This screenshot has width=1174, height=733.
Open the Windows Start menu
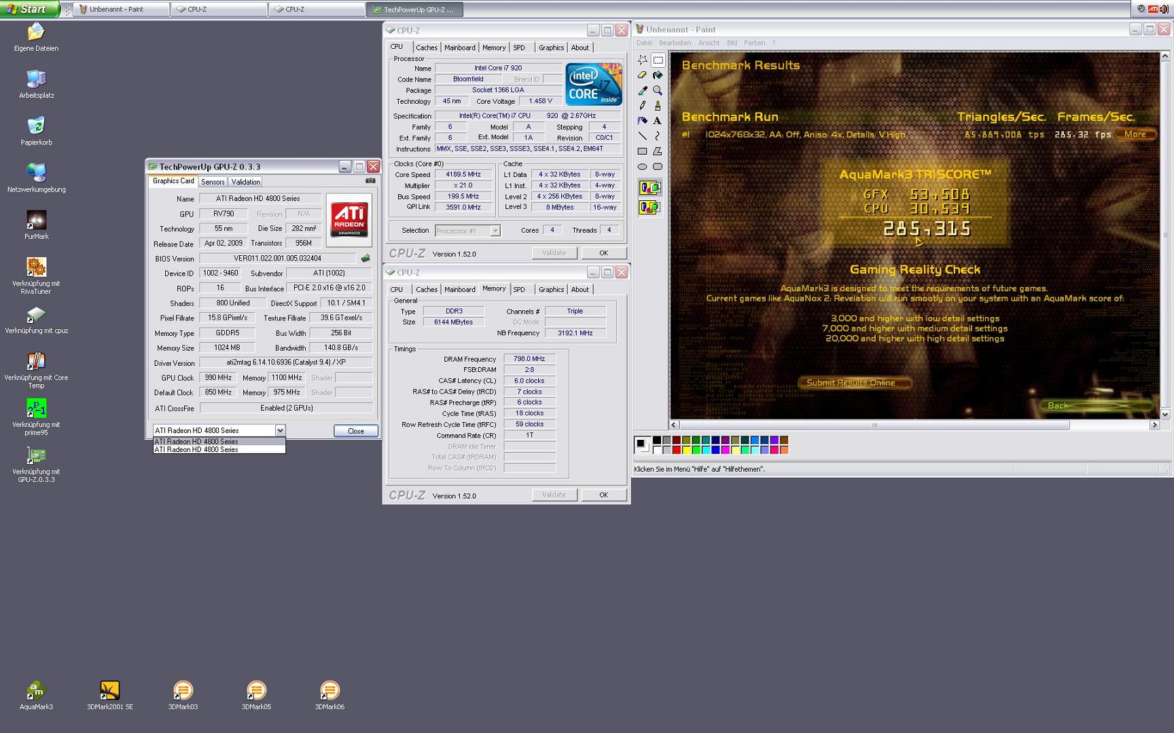(29, 9)
